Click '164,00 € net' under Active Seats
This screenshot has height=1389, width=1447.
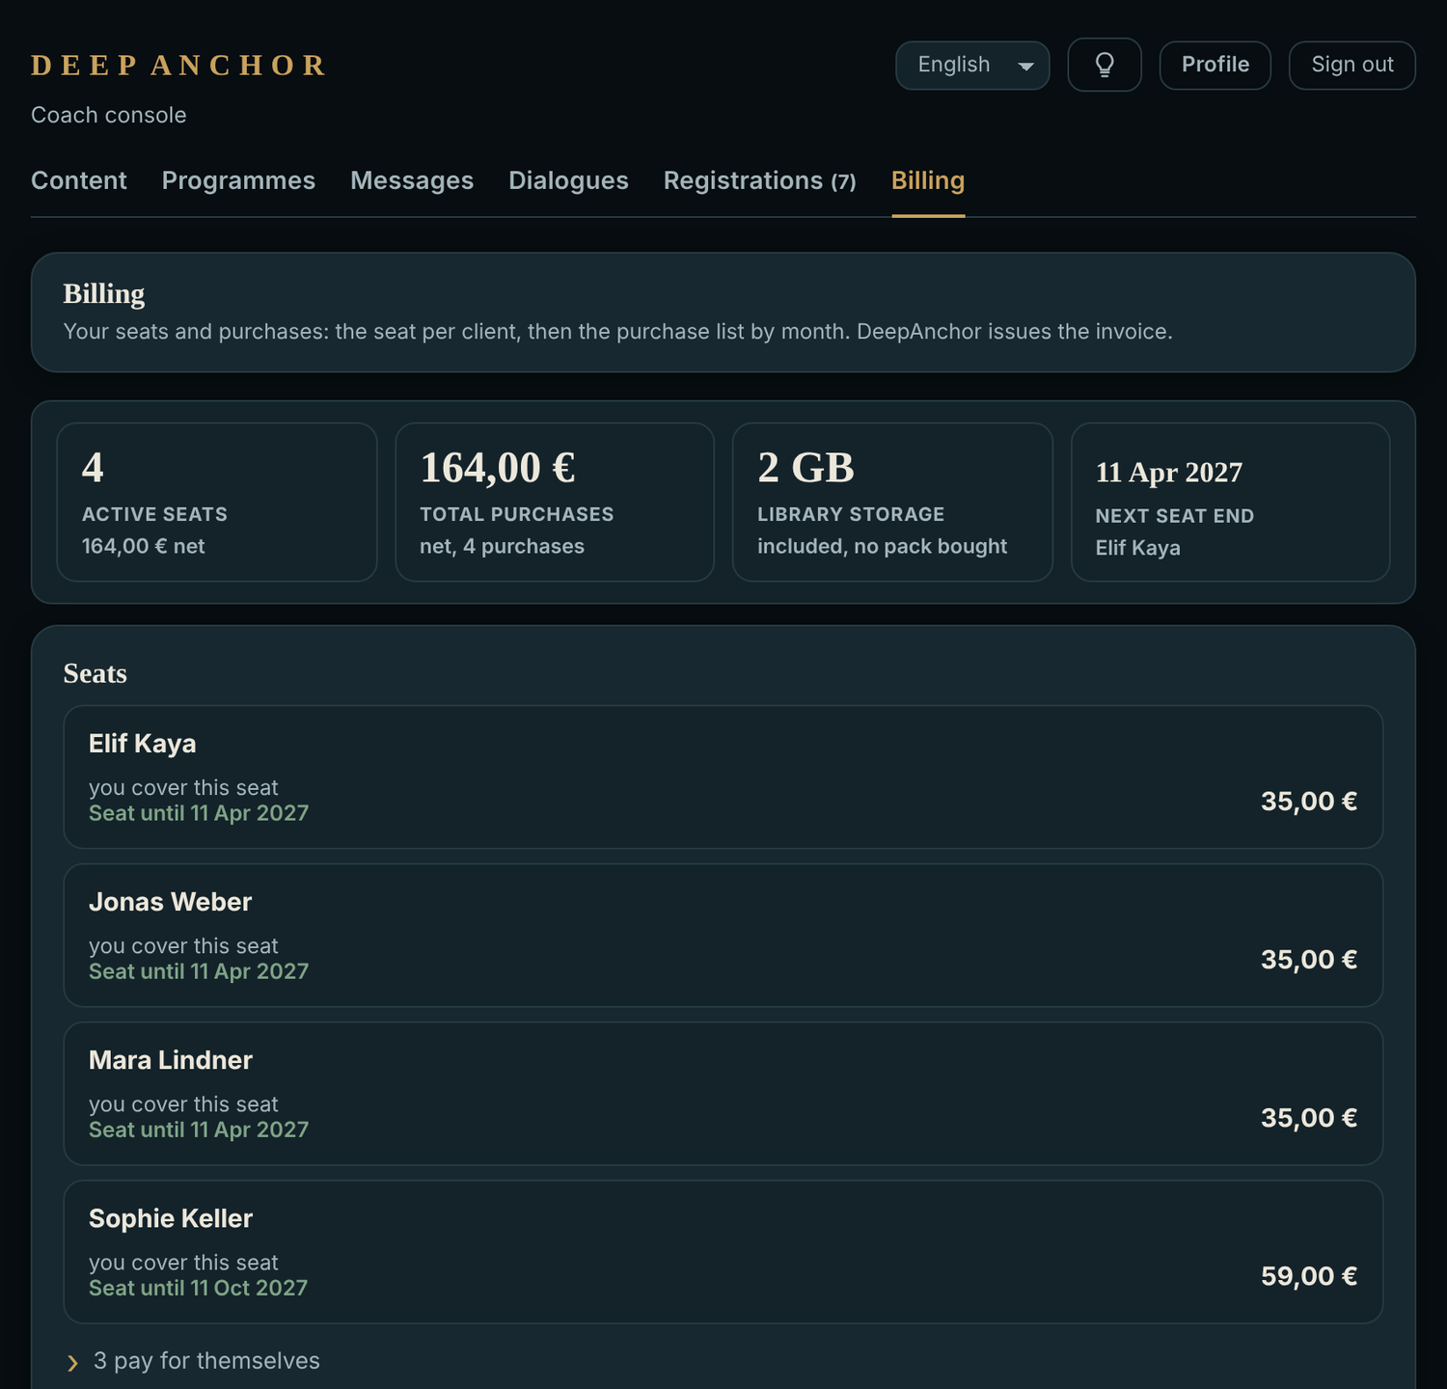144,546
